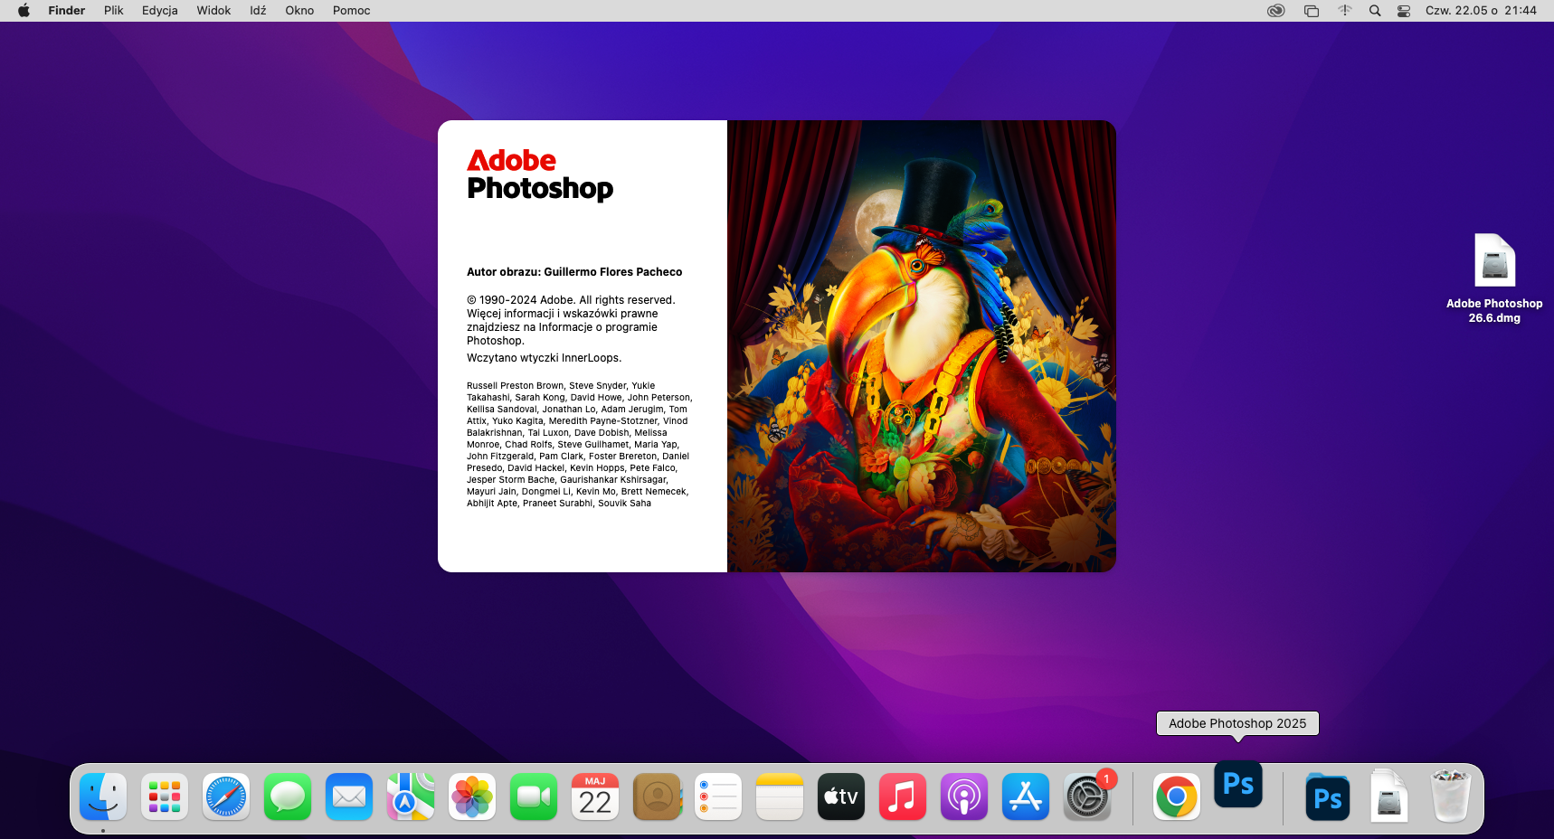Open Mail app in the Dock

(349, 797)
